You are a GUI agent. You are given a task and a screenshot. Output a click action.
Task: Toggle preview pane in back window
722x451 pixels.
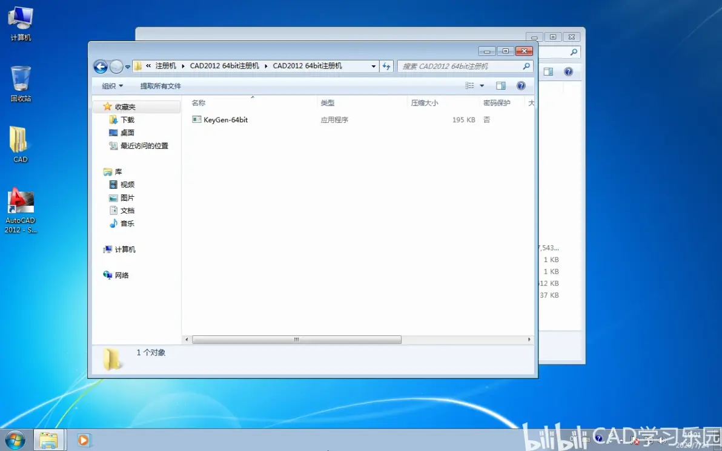(x=548, y=71)
